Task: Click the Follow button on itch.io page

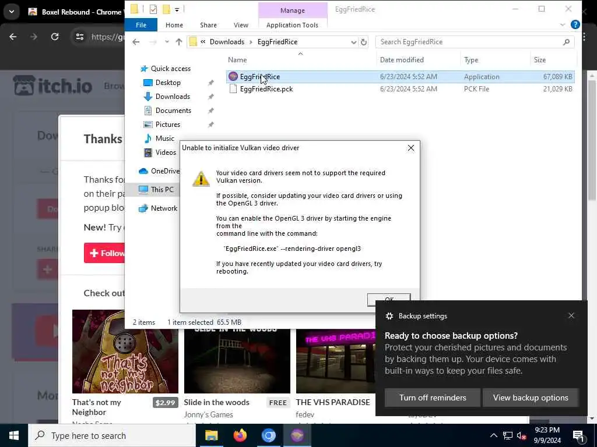Action: click(x=105, y=253)
